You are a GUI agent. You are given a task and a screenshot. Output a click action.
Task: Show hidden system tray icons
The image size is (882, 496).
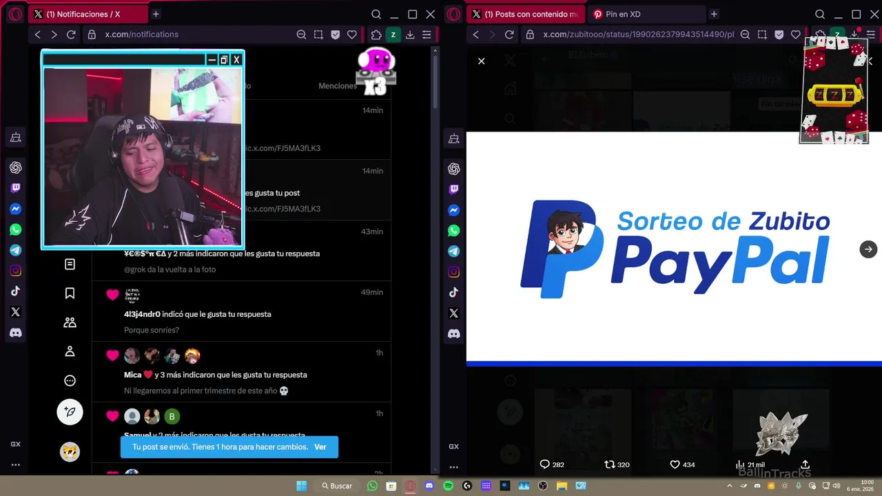[x=730, y=486]
